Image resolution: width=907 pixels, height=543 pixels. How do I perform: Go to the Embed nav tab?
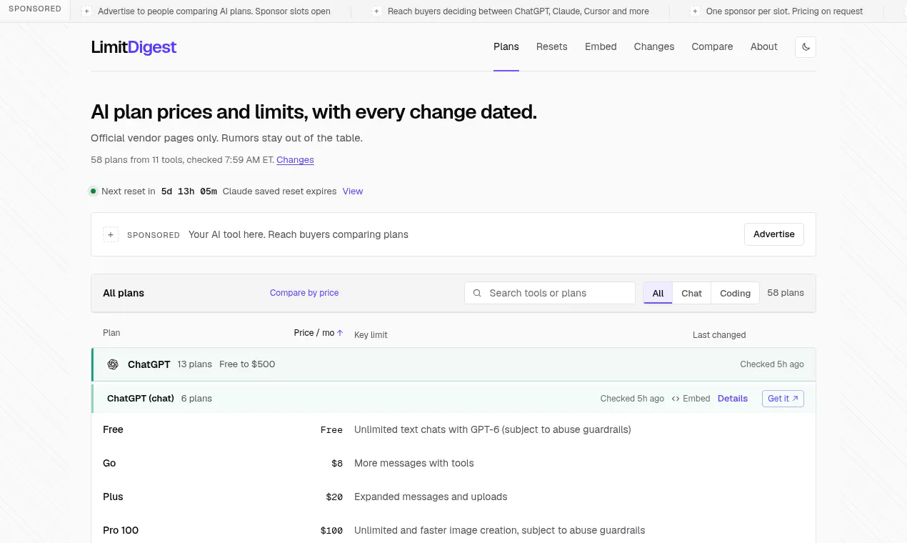point(601,47)
